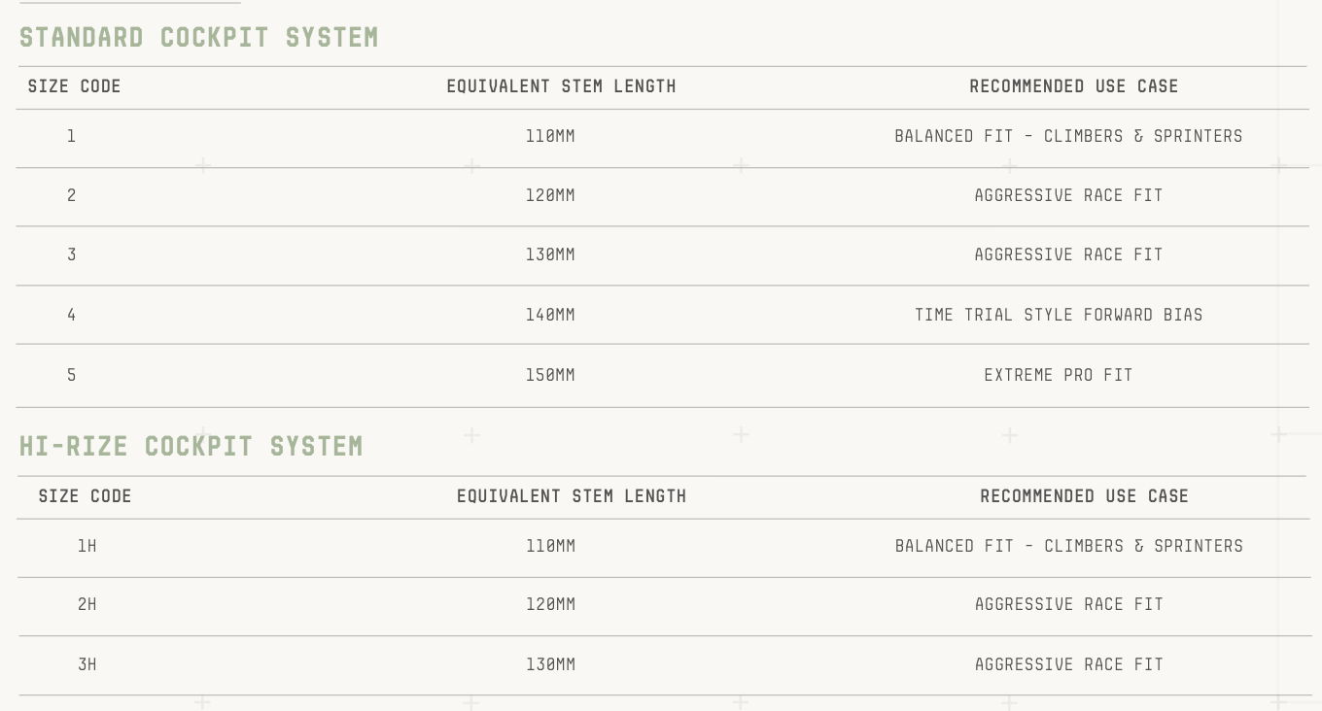Select the Extreme Pro Fit use case

pos(1058,375)
